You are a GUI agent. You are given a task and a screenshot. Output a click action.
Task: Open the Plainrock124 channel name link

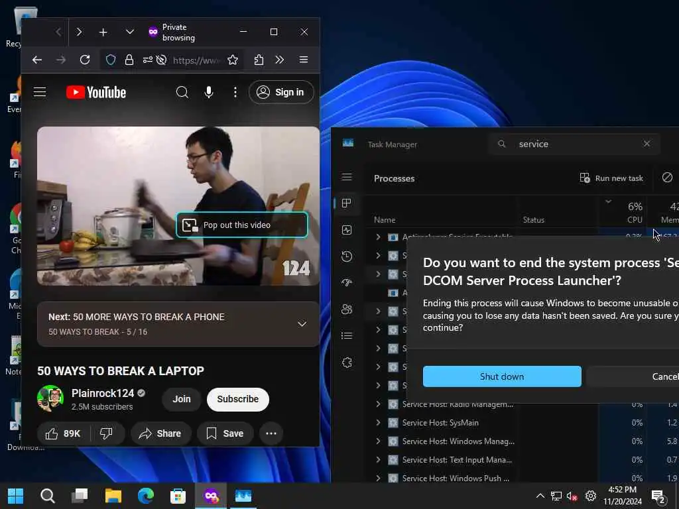103,393
